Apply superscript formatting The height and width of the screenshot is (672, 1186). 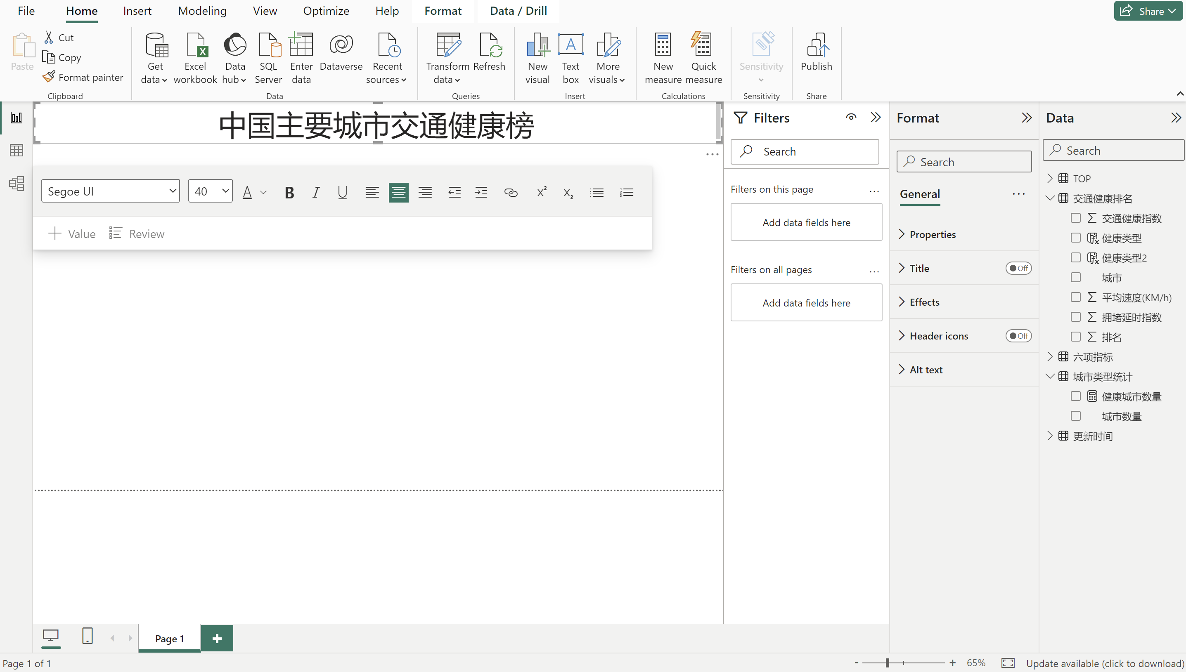tap(541, 191)
